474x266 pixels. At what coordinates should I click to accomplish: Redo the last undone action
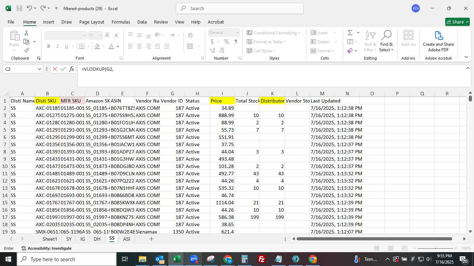(43, 8)
